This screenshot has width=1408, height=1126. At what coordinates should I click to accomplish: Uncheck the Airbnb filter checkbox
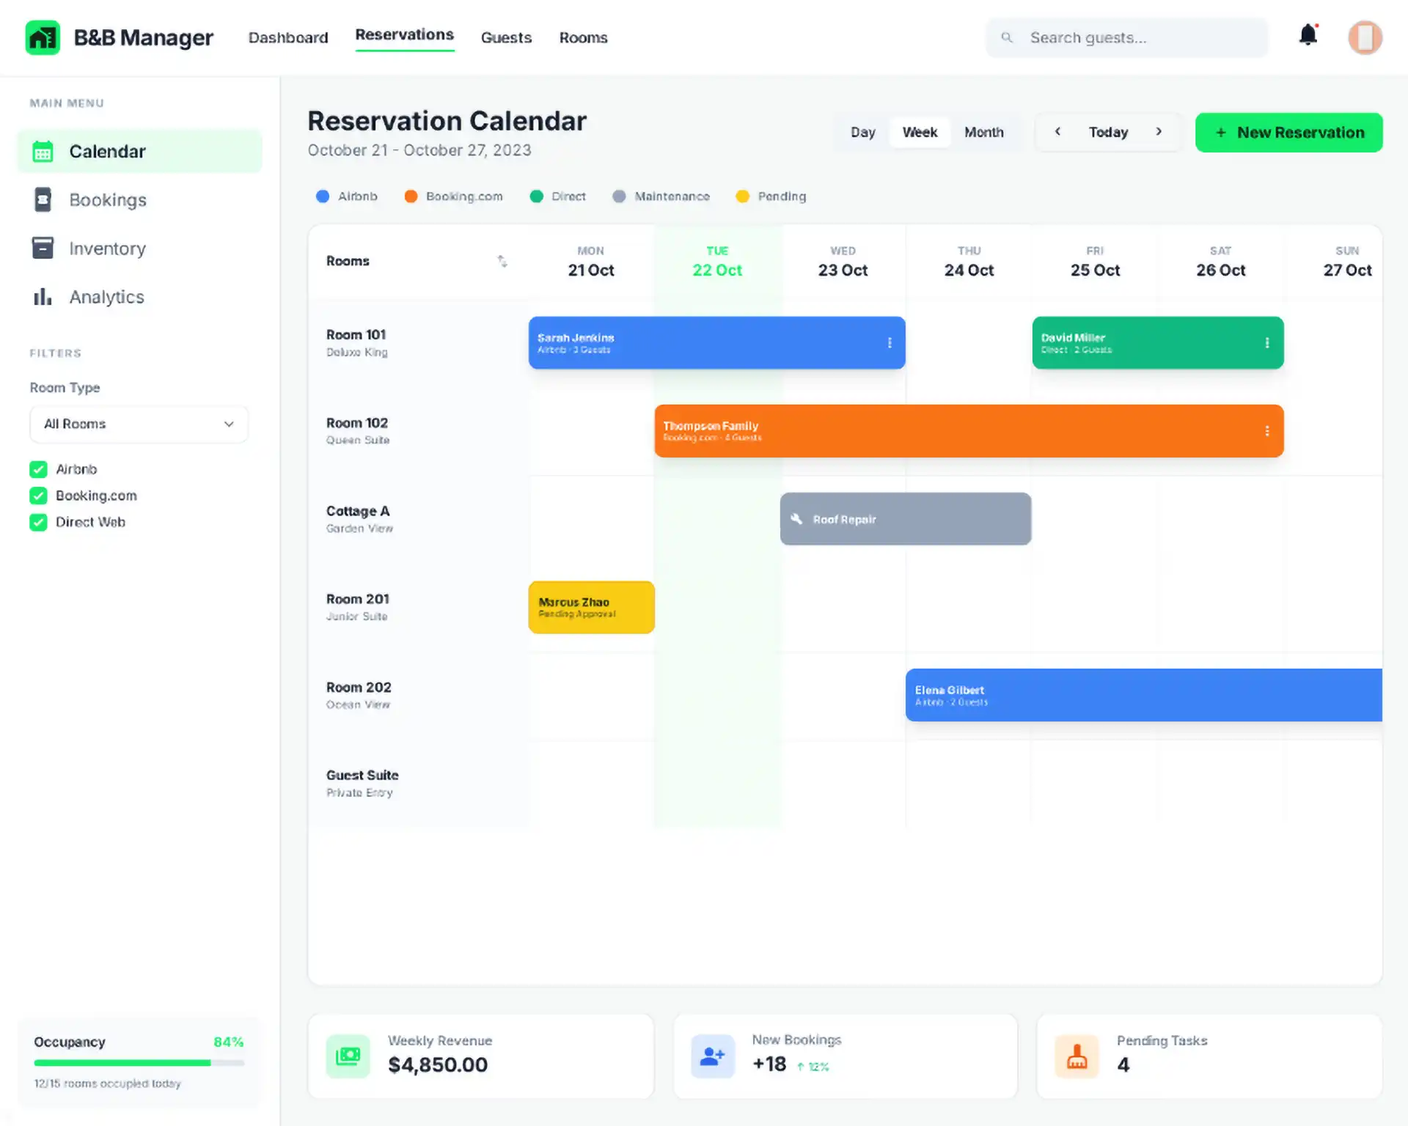(x=38, y=469)
